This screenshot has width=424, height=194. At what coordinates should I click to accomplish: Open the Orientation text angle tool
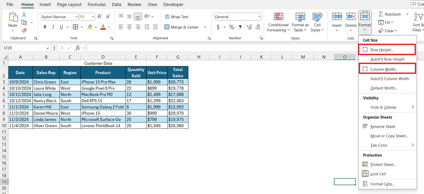pos(147,16)
